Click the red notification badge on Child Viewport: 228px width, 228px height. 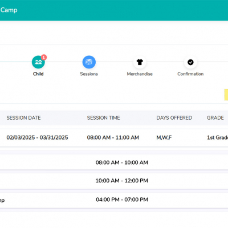click(44, 57)
